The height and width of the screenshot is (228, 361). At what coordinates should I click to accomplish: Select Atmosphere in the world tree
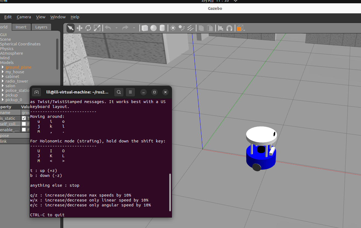(12, 53)
